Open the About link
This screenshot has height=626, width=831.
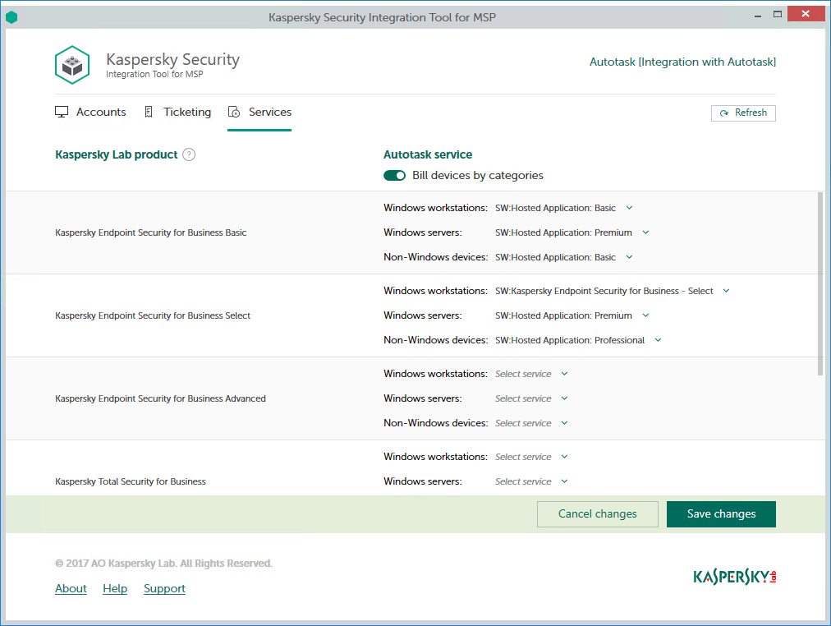point(71,588)
